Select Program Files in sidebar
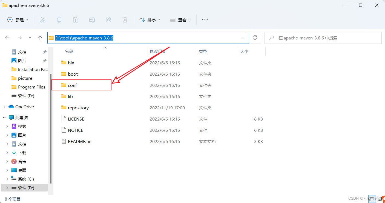Image resolution: width=385 pixels, height=203 pixels. [28, 87]
